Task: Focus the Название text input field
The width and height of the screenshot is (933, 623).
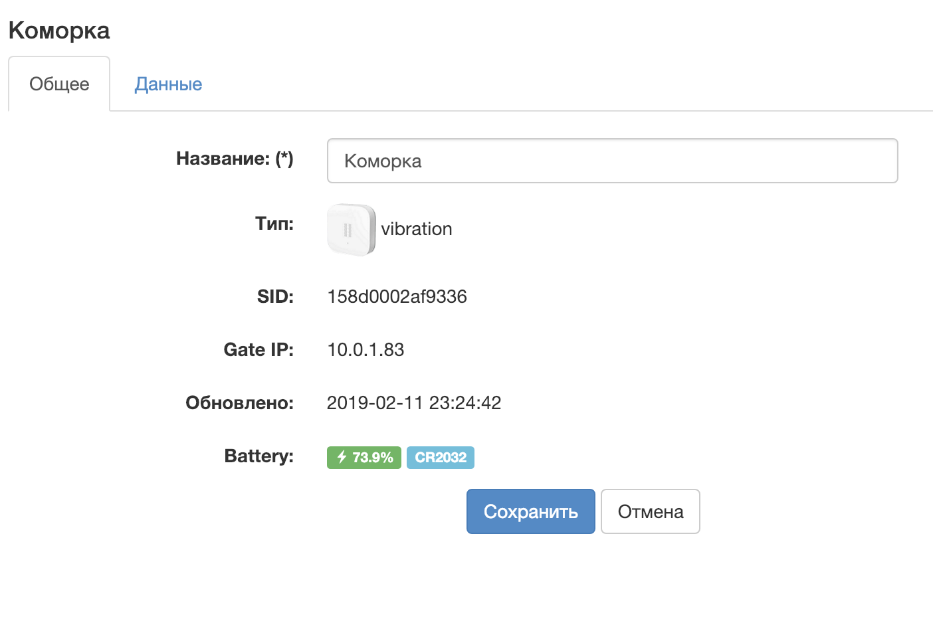Action: tap(612, 161)
